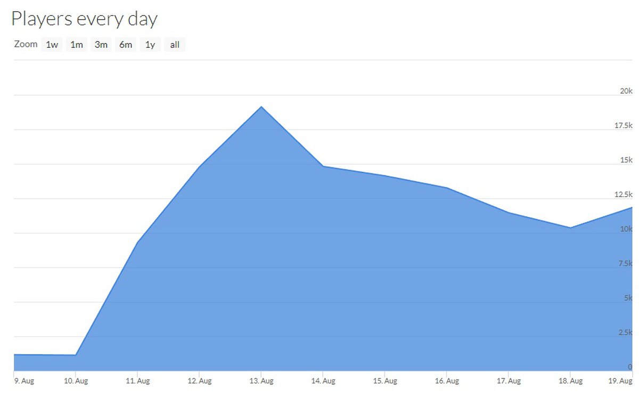The image size is (639, 396).
Task: Set zoom to 1m
Action: click(77, 45)
